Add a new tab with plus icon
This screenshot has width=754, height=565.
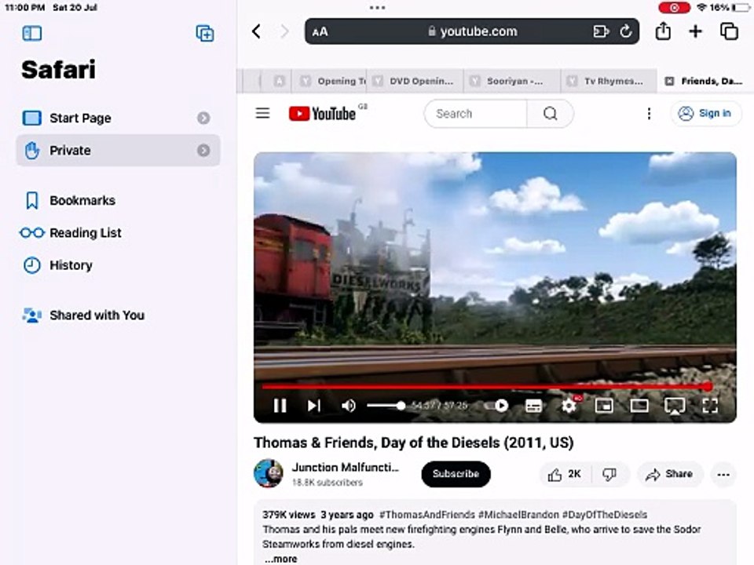pyautogui.click(x=695, y=31)
